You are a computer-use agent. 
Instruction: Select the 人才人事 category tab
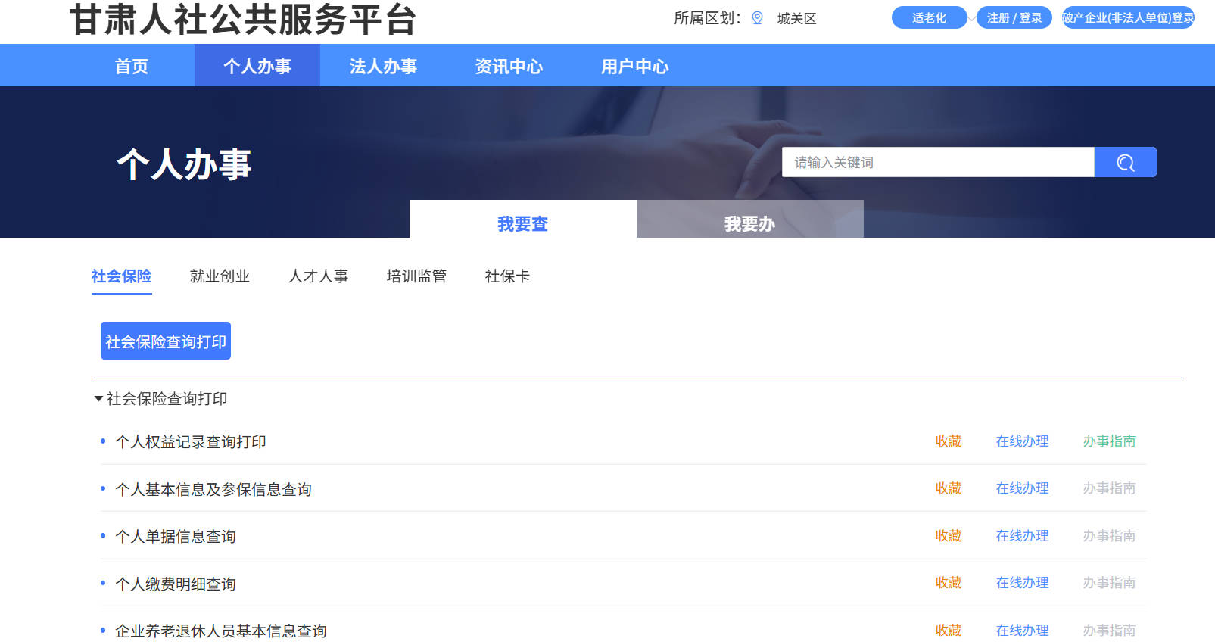(x=319, y=276)
